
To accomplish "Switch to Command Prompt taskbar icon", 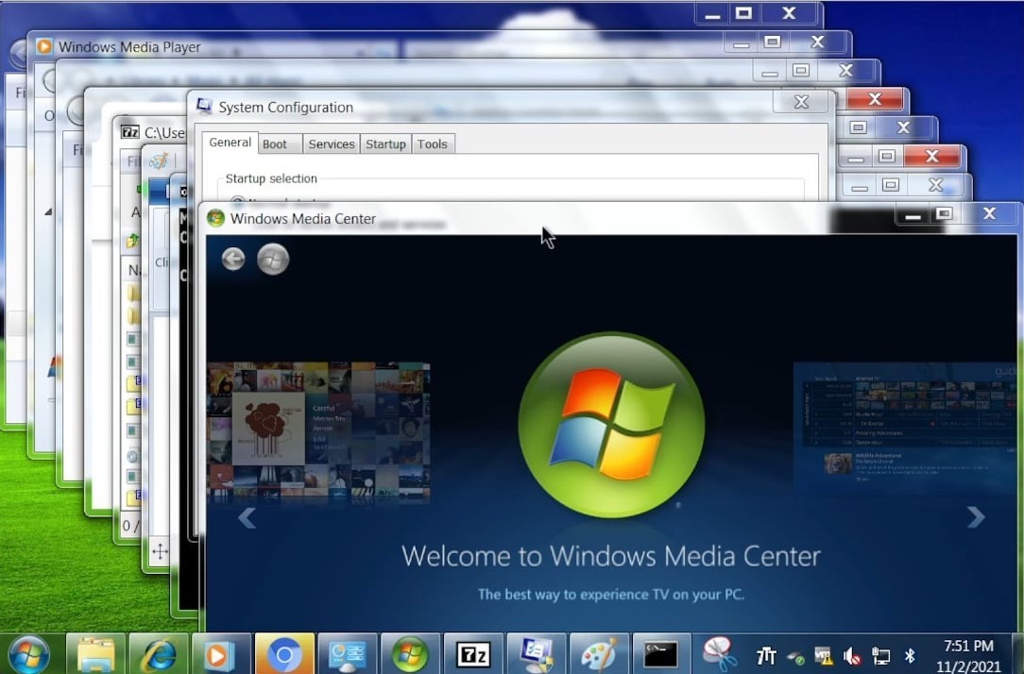I will coord(661,654).
